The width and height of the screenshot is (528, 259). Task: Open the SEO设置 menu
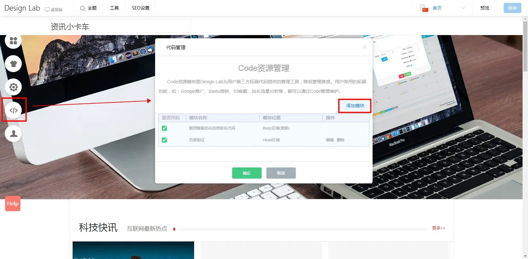tap(140, 8)
